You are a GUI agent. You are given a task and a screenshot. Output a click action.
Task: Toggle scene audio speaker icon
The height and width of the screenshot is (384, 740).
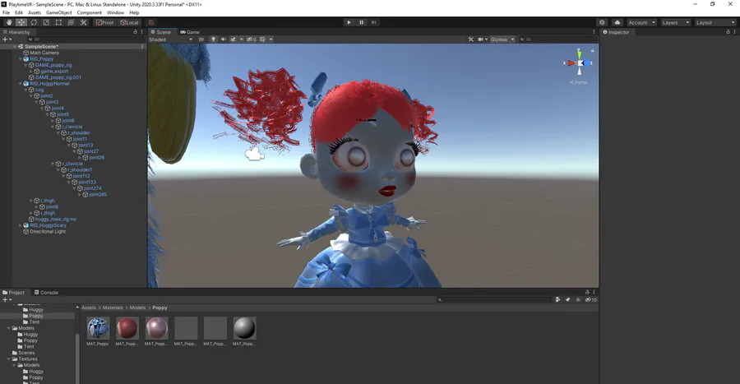point(223,39)
